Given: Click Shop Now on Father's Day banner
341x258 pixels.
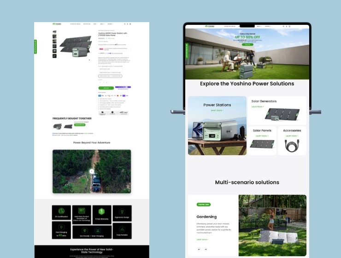Looking at the screenshot, I should tap(247, 45).
